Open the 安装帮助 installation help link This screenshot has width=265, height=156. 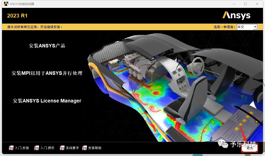(95, 148)
